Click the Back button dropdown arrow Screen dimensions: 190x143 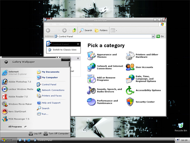point(59,30)
